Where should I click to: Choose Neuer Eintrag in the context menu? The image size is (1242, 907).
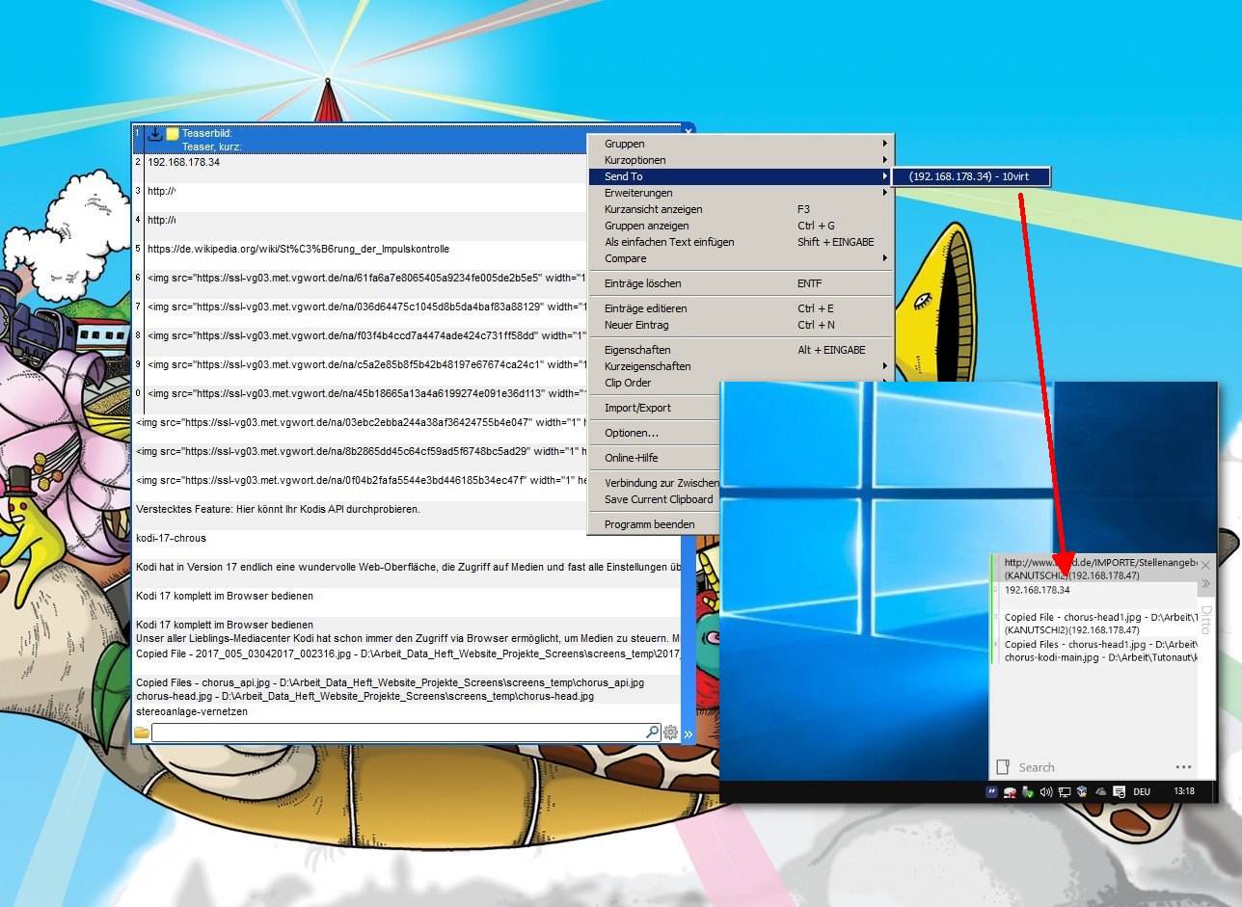tap(638, 325)
